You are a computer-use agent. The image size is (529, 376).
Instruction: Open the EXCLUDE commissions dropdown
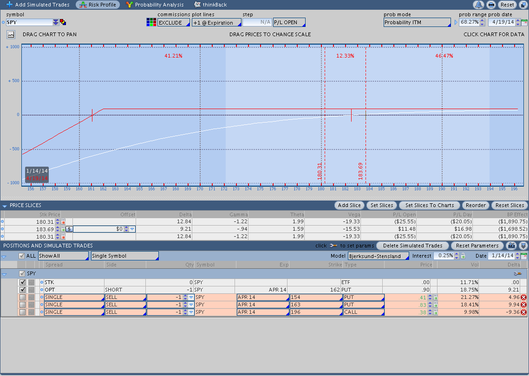(x=173, y=23)
